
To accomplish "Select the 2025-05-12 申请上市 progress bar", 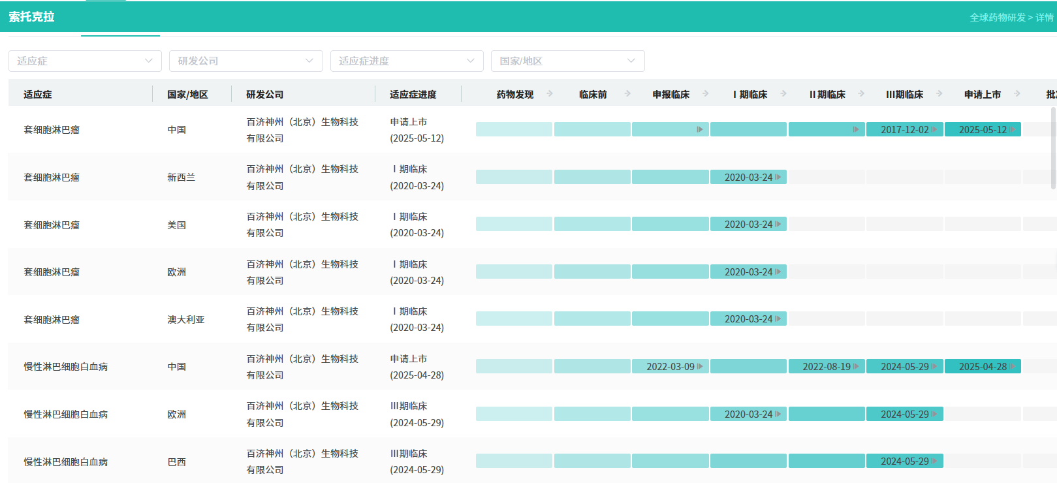I will tap(982, 130).
